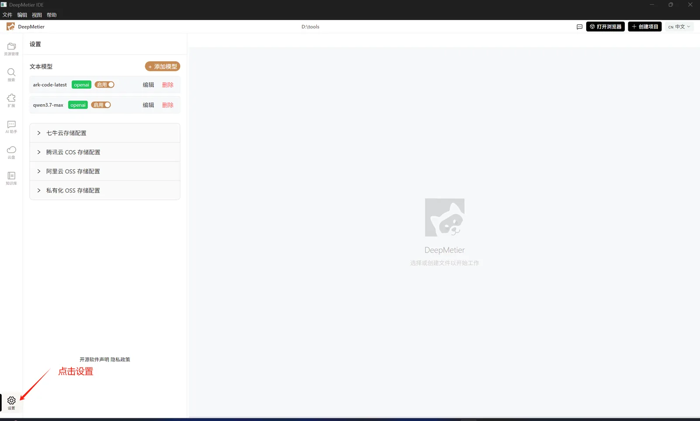This screenshot has height=421, width=700.
Task: Restore down the DeepMetier IDE window
Action: 671,5
